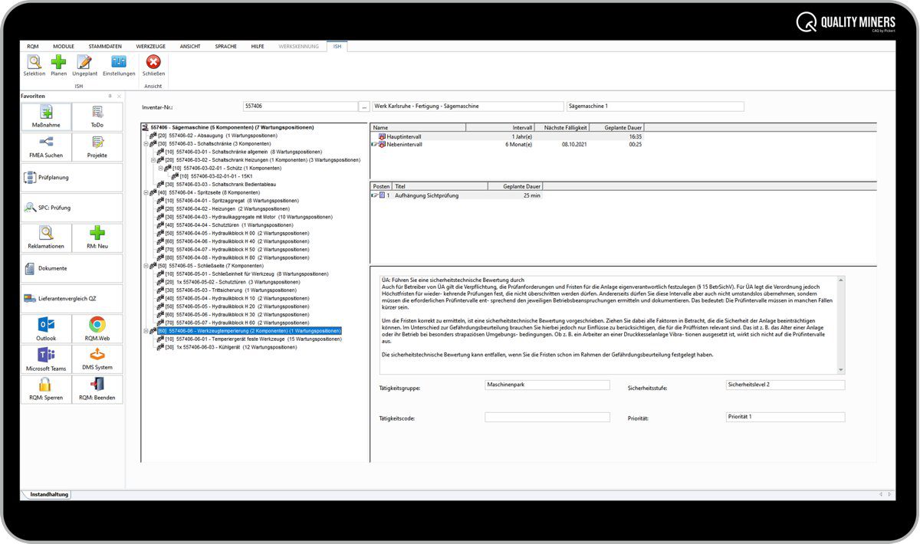Open the Microsoft Teams favorite
Image resolution: width=920 pixels, height=544 pixels.
pyautogui.click(x=46, y=359)
